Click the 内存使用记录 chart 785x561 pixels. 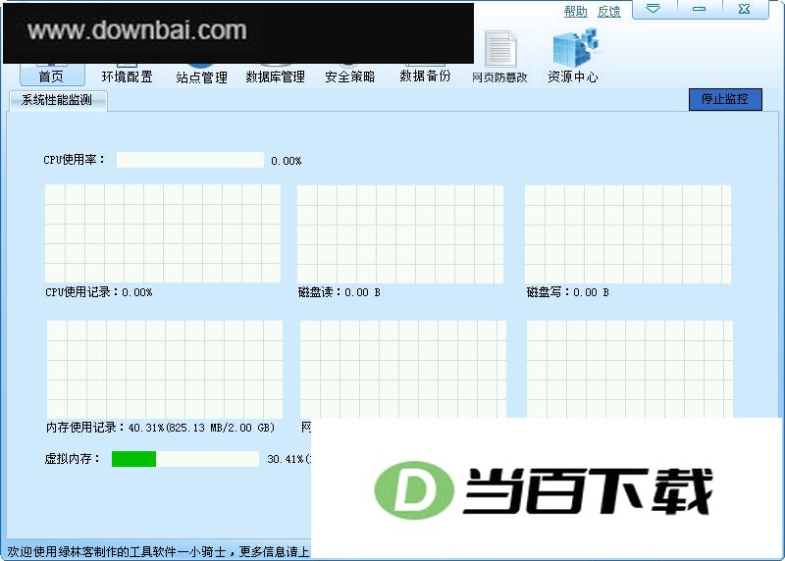165,370
